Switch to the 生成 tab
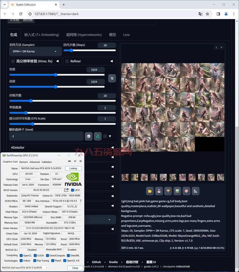Image resolution: width=239 pixels, height=272 pixels. (x=13, y=35)
